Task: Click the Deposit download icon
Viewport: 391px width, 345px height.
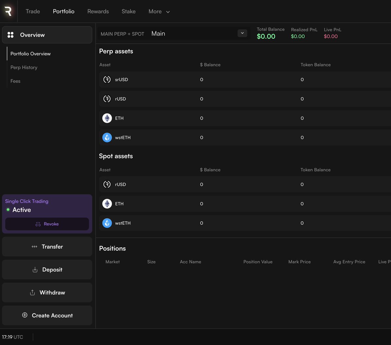Action: pos(35,269)
